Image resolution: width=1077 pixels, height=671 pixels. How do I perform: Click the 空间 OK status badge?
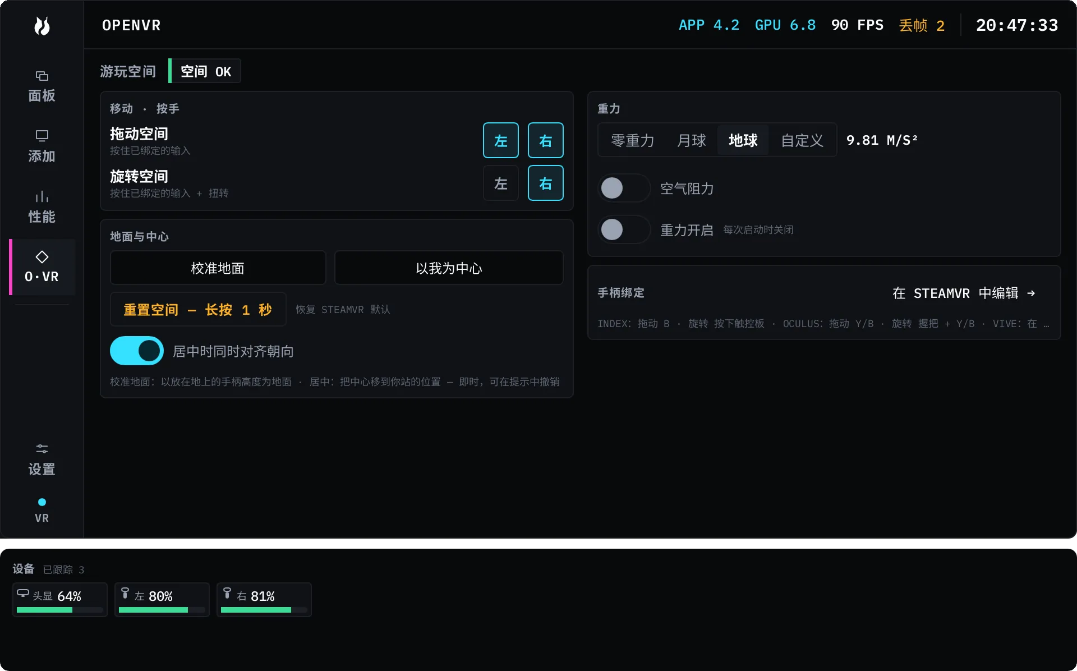(x=205, y=71)
